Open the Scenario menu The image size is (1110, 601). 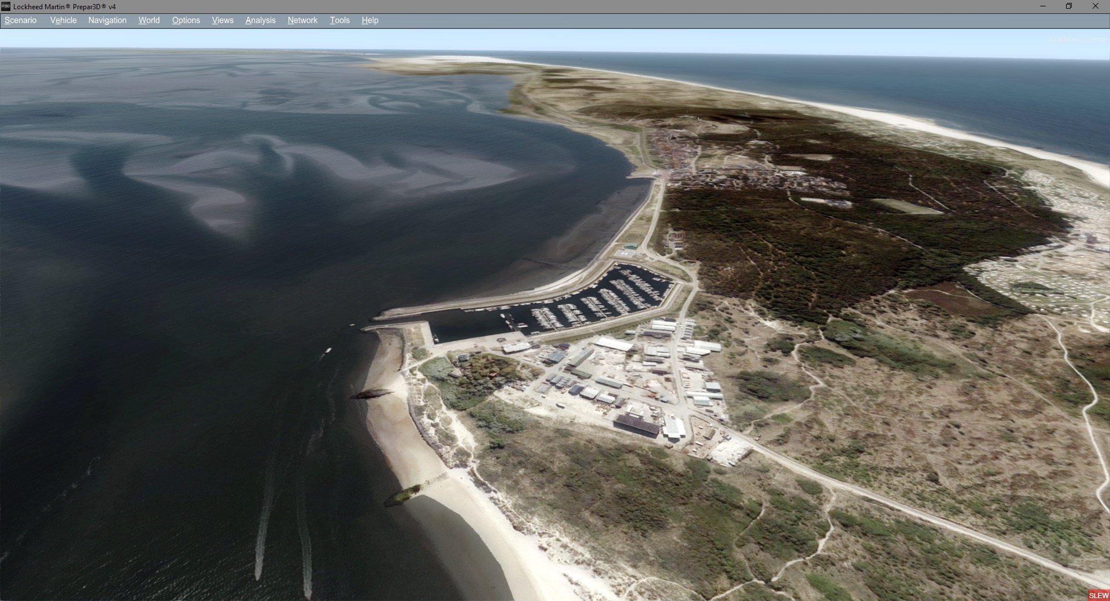click(21, 20)
